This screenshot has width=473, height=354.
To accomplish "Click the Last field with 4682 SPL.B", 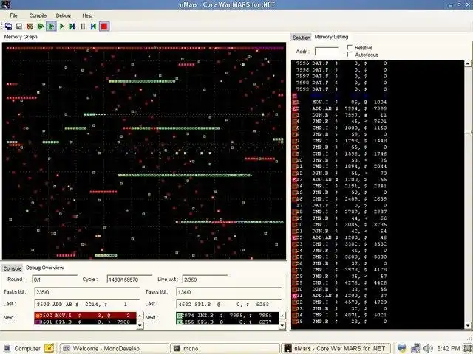I will [x=229, y=304].
